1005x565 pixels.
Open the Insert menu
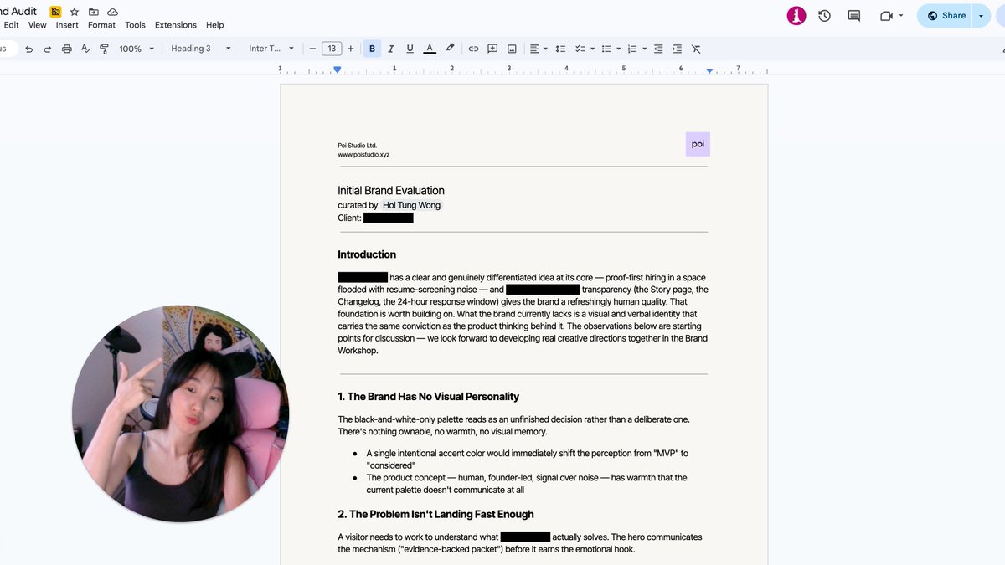tap(67, 25)
